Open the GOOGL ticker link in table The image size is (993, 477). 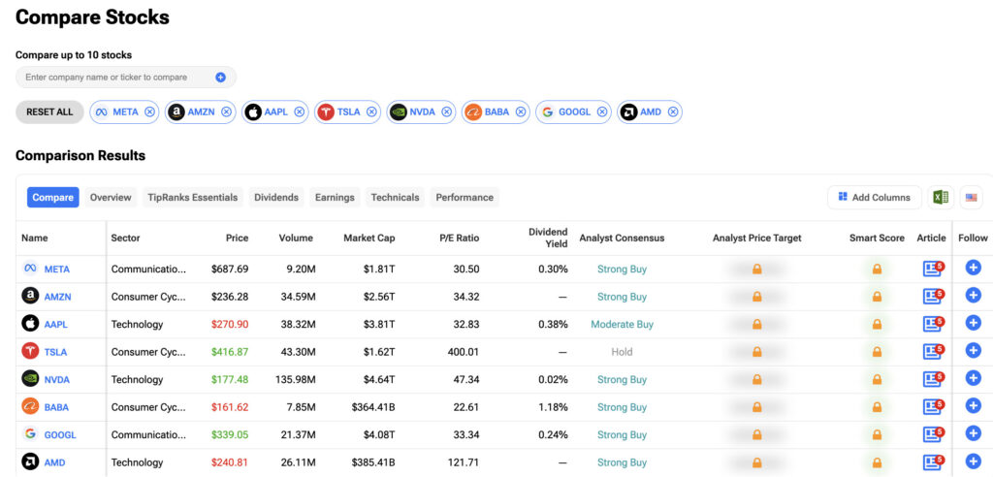pyautogui.click(x=60, y=435)
